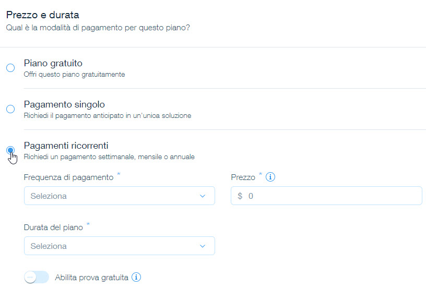Image resolution: width=426 pixels, height=300 pixels.
Task: Click the chevron arrow in Frequenza di pagamento
Action: click(203, 196)
